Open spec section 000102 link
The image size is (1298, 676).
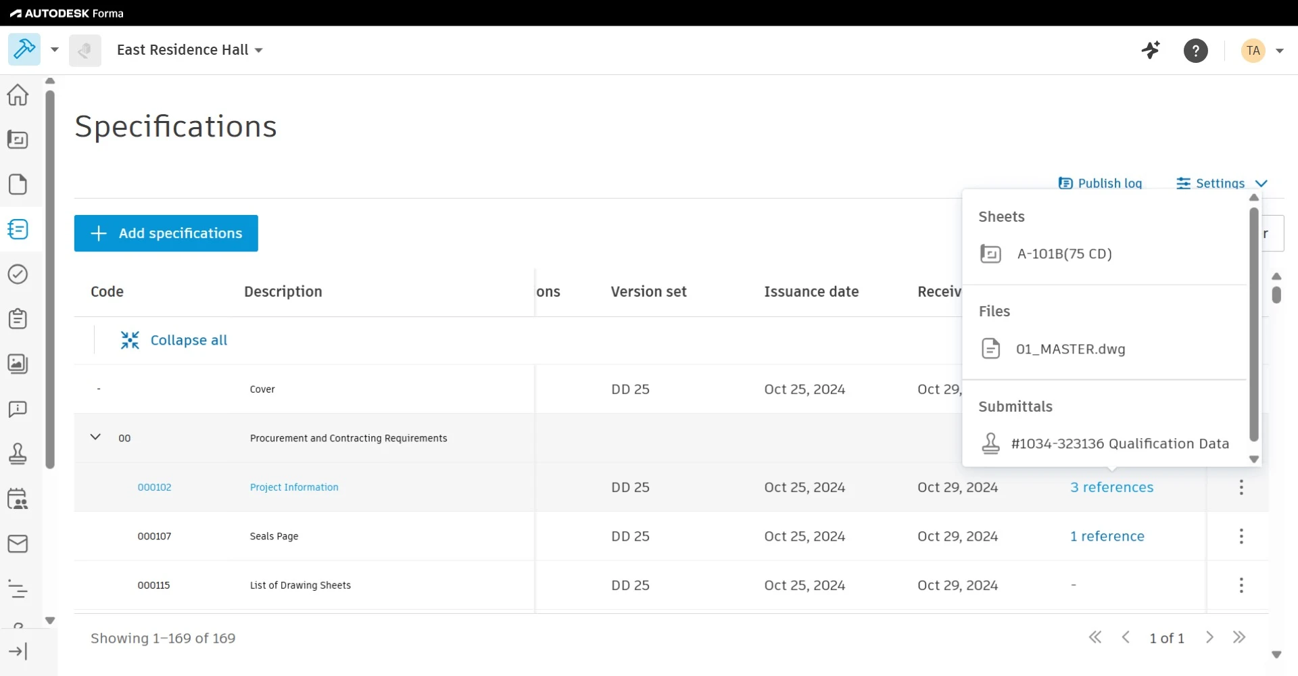pos(154,487)
